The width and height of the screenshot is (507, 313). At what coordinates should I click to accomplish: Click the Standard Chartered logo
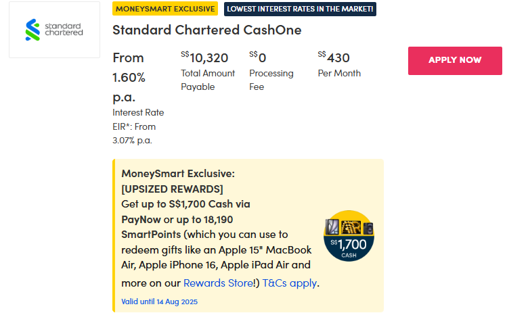54,30
